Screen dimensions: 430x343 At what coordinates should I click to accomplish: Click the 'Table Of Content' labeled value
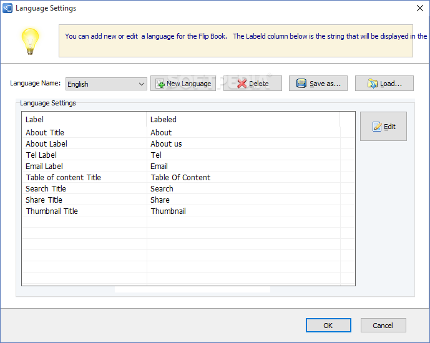click(180, 178)
